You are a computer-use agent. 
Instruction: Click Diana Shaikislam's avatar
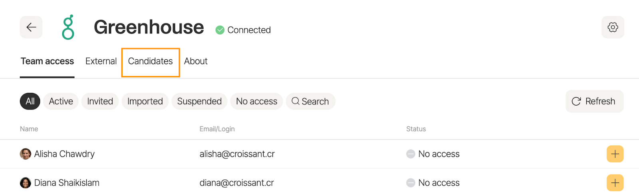click(x=26, y=183)
